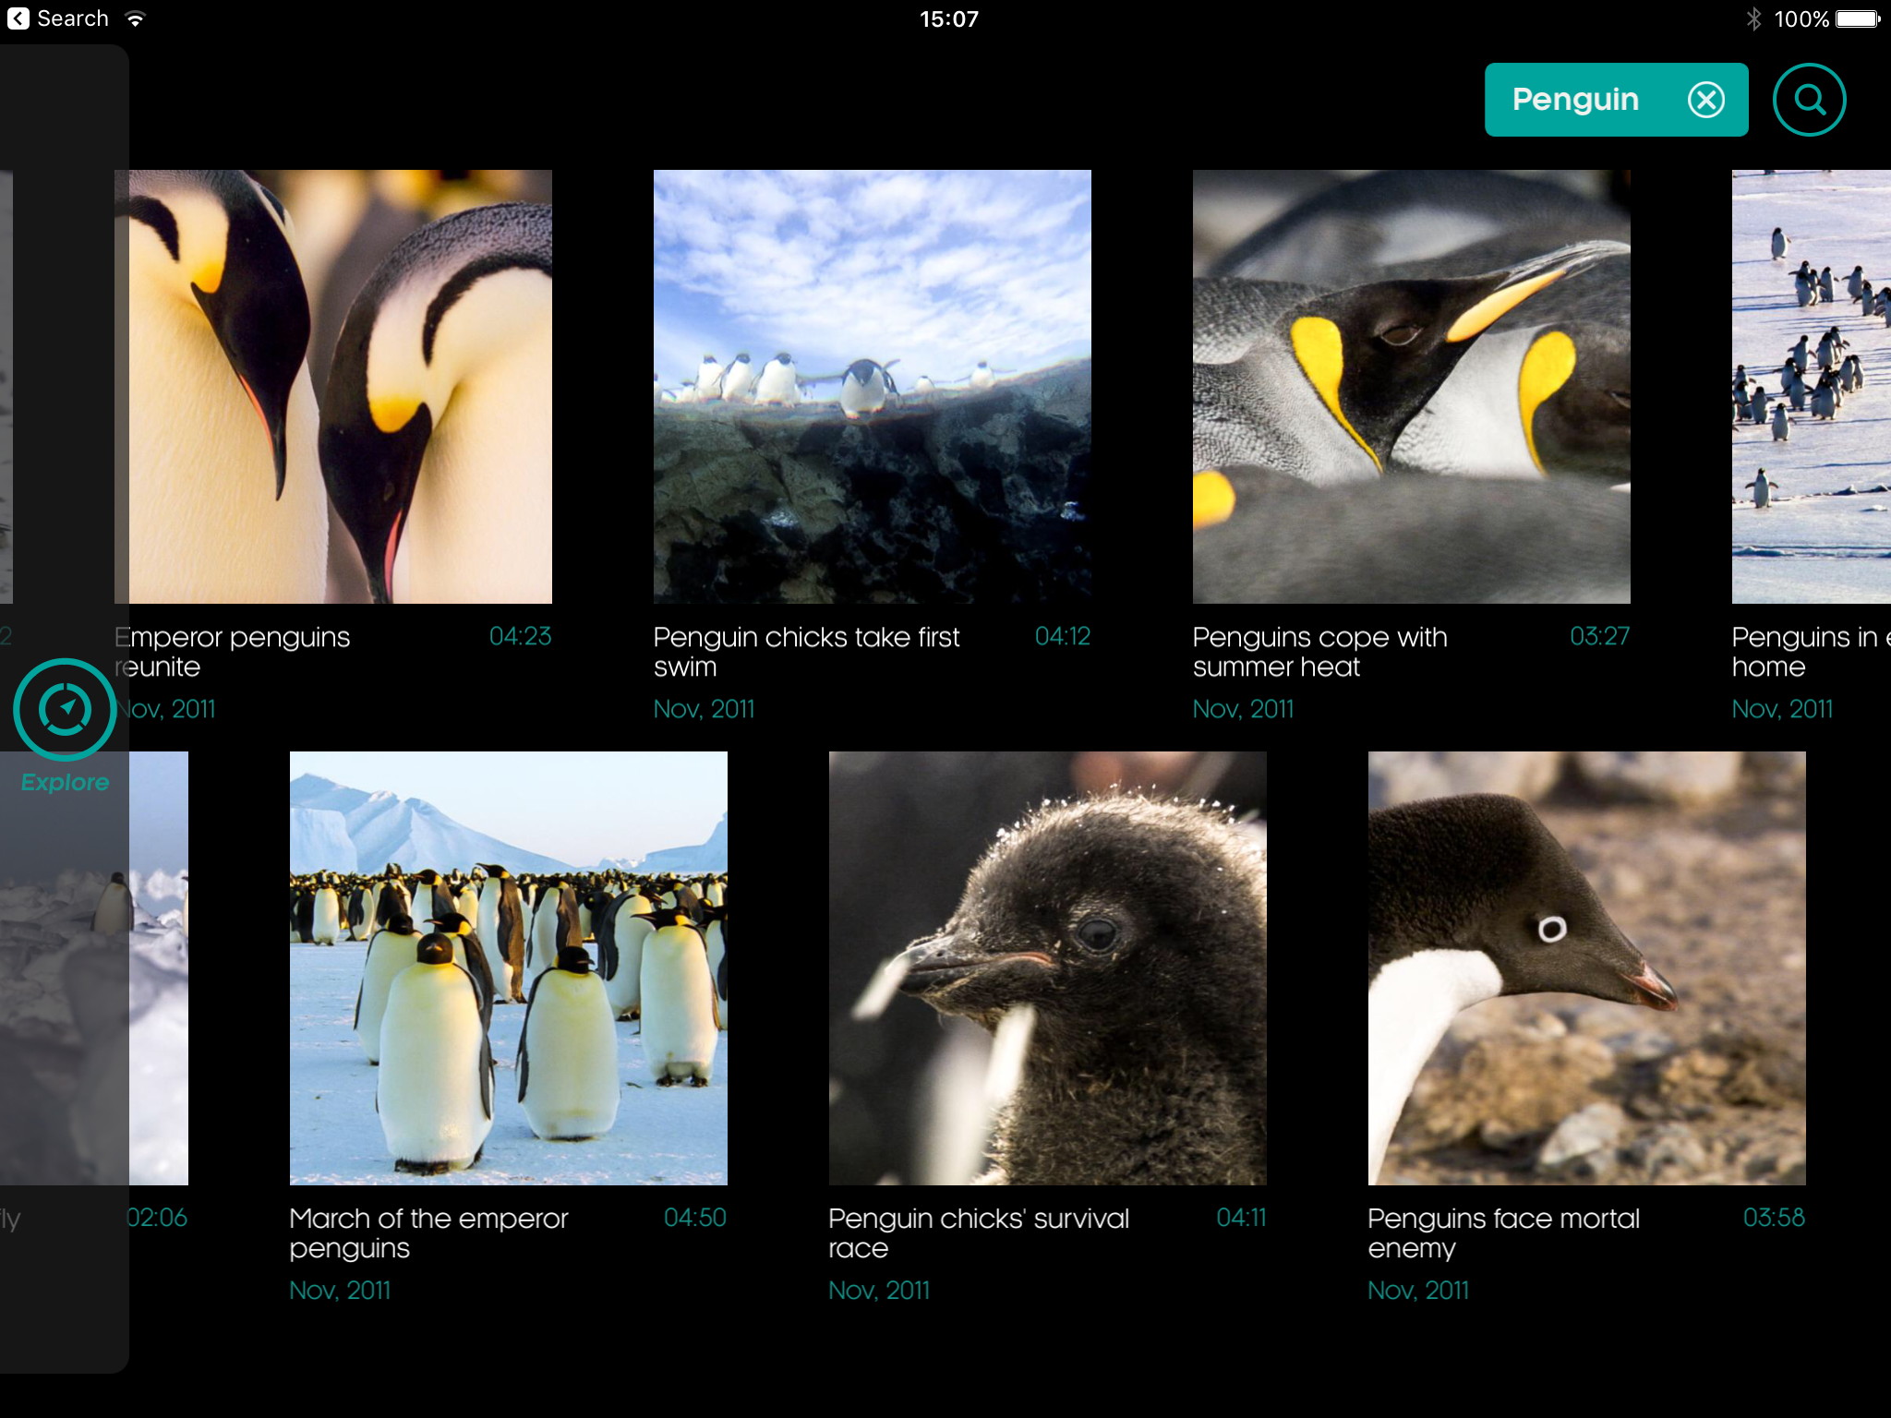
Task: Select the title 'Penguin chicks take first swim'
Action: pyautogui.click(x=807, y=652)
